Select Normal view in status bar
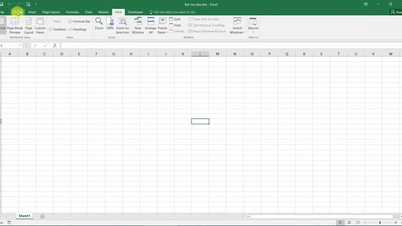Viewport: 402px width, 226px height. coord(340,222)
